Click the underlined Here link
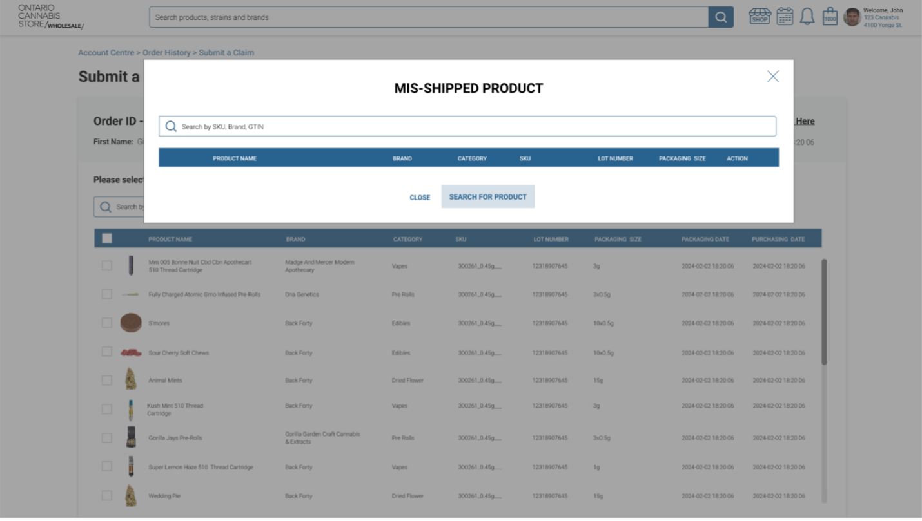 tap(805, 121)
